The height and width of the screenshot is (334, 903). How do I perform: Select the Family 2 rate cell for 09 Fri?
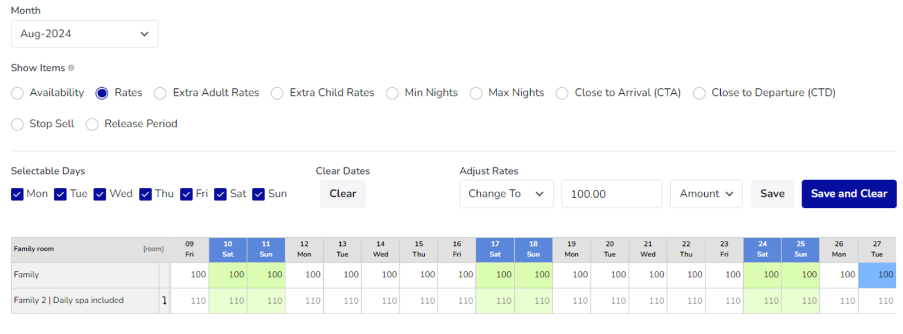click(190, 301)
